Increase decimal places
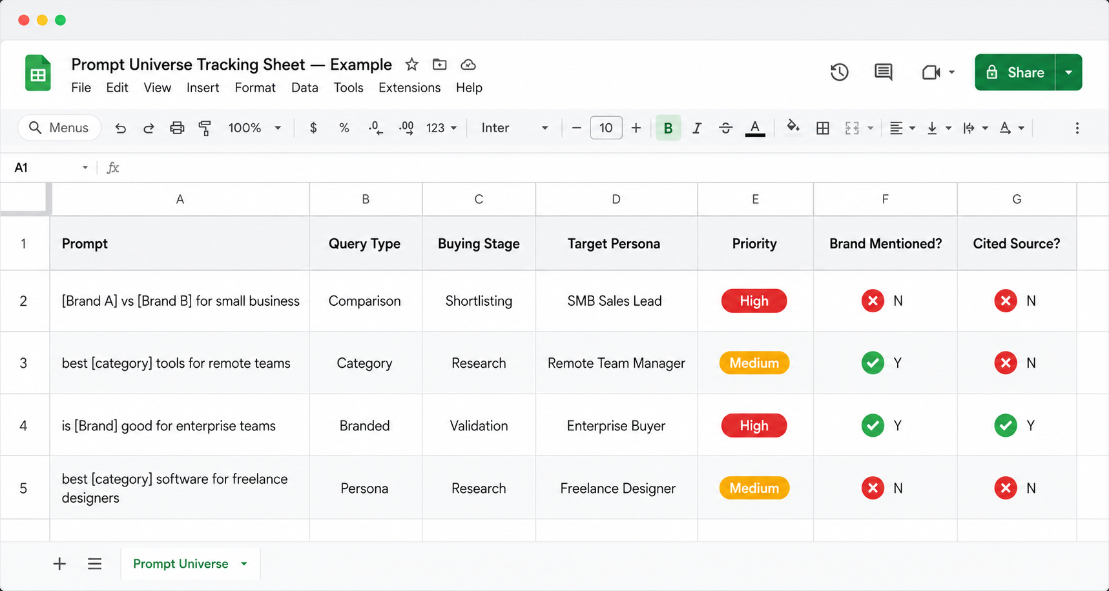Screen dimensions: 1109x591 point(406,128)
